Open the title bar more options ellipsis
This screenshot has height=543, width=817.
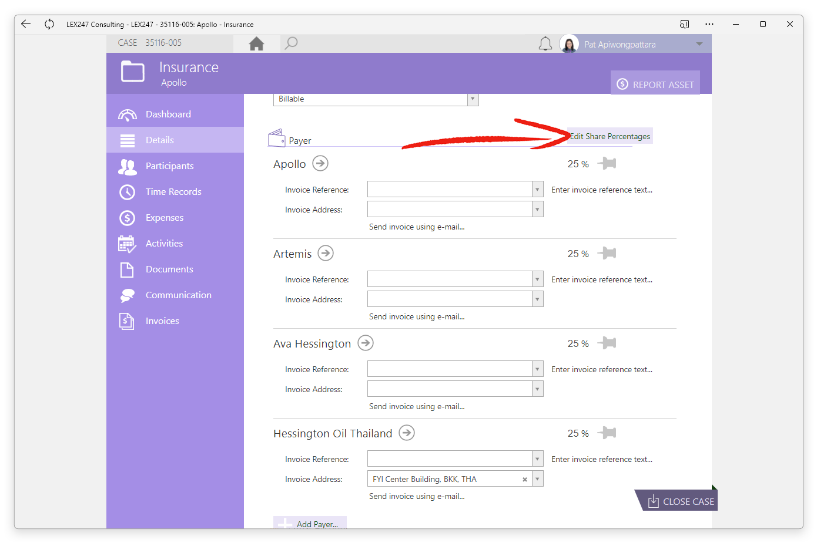coord(709,24)
